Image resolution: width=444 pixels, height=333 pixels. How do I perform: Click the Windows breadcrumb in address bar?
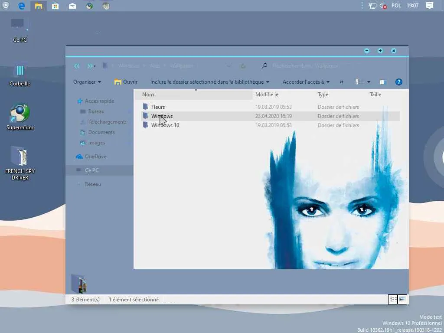click(x=128, y=66)
